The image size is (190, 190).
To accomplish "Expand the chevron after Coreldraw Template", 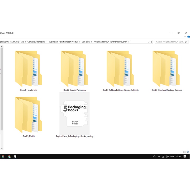I will click(x=47, y=42).
